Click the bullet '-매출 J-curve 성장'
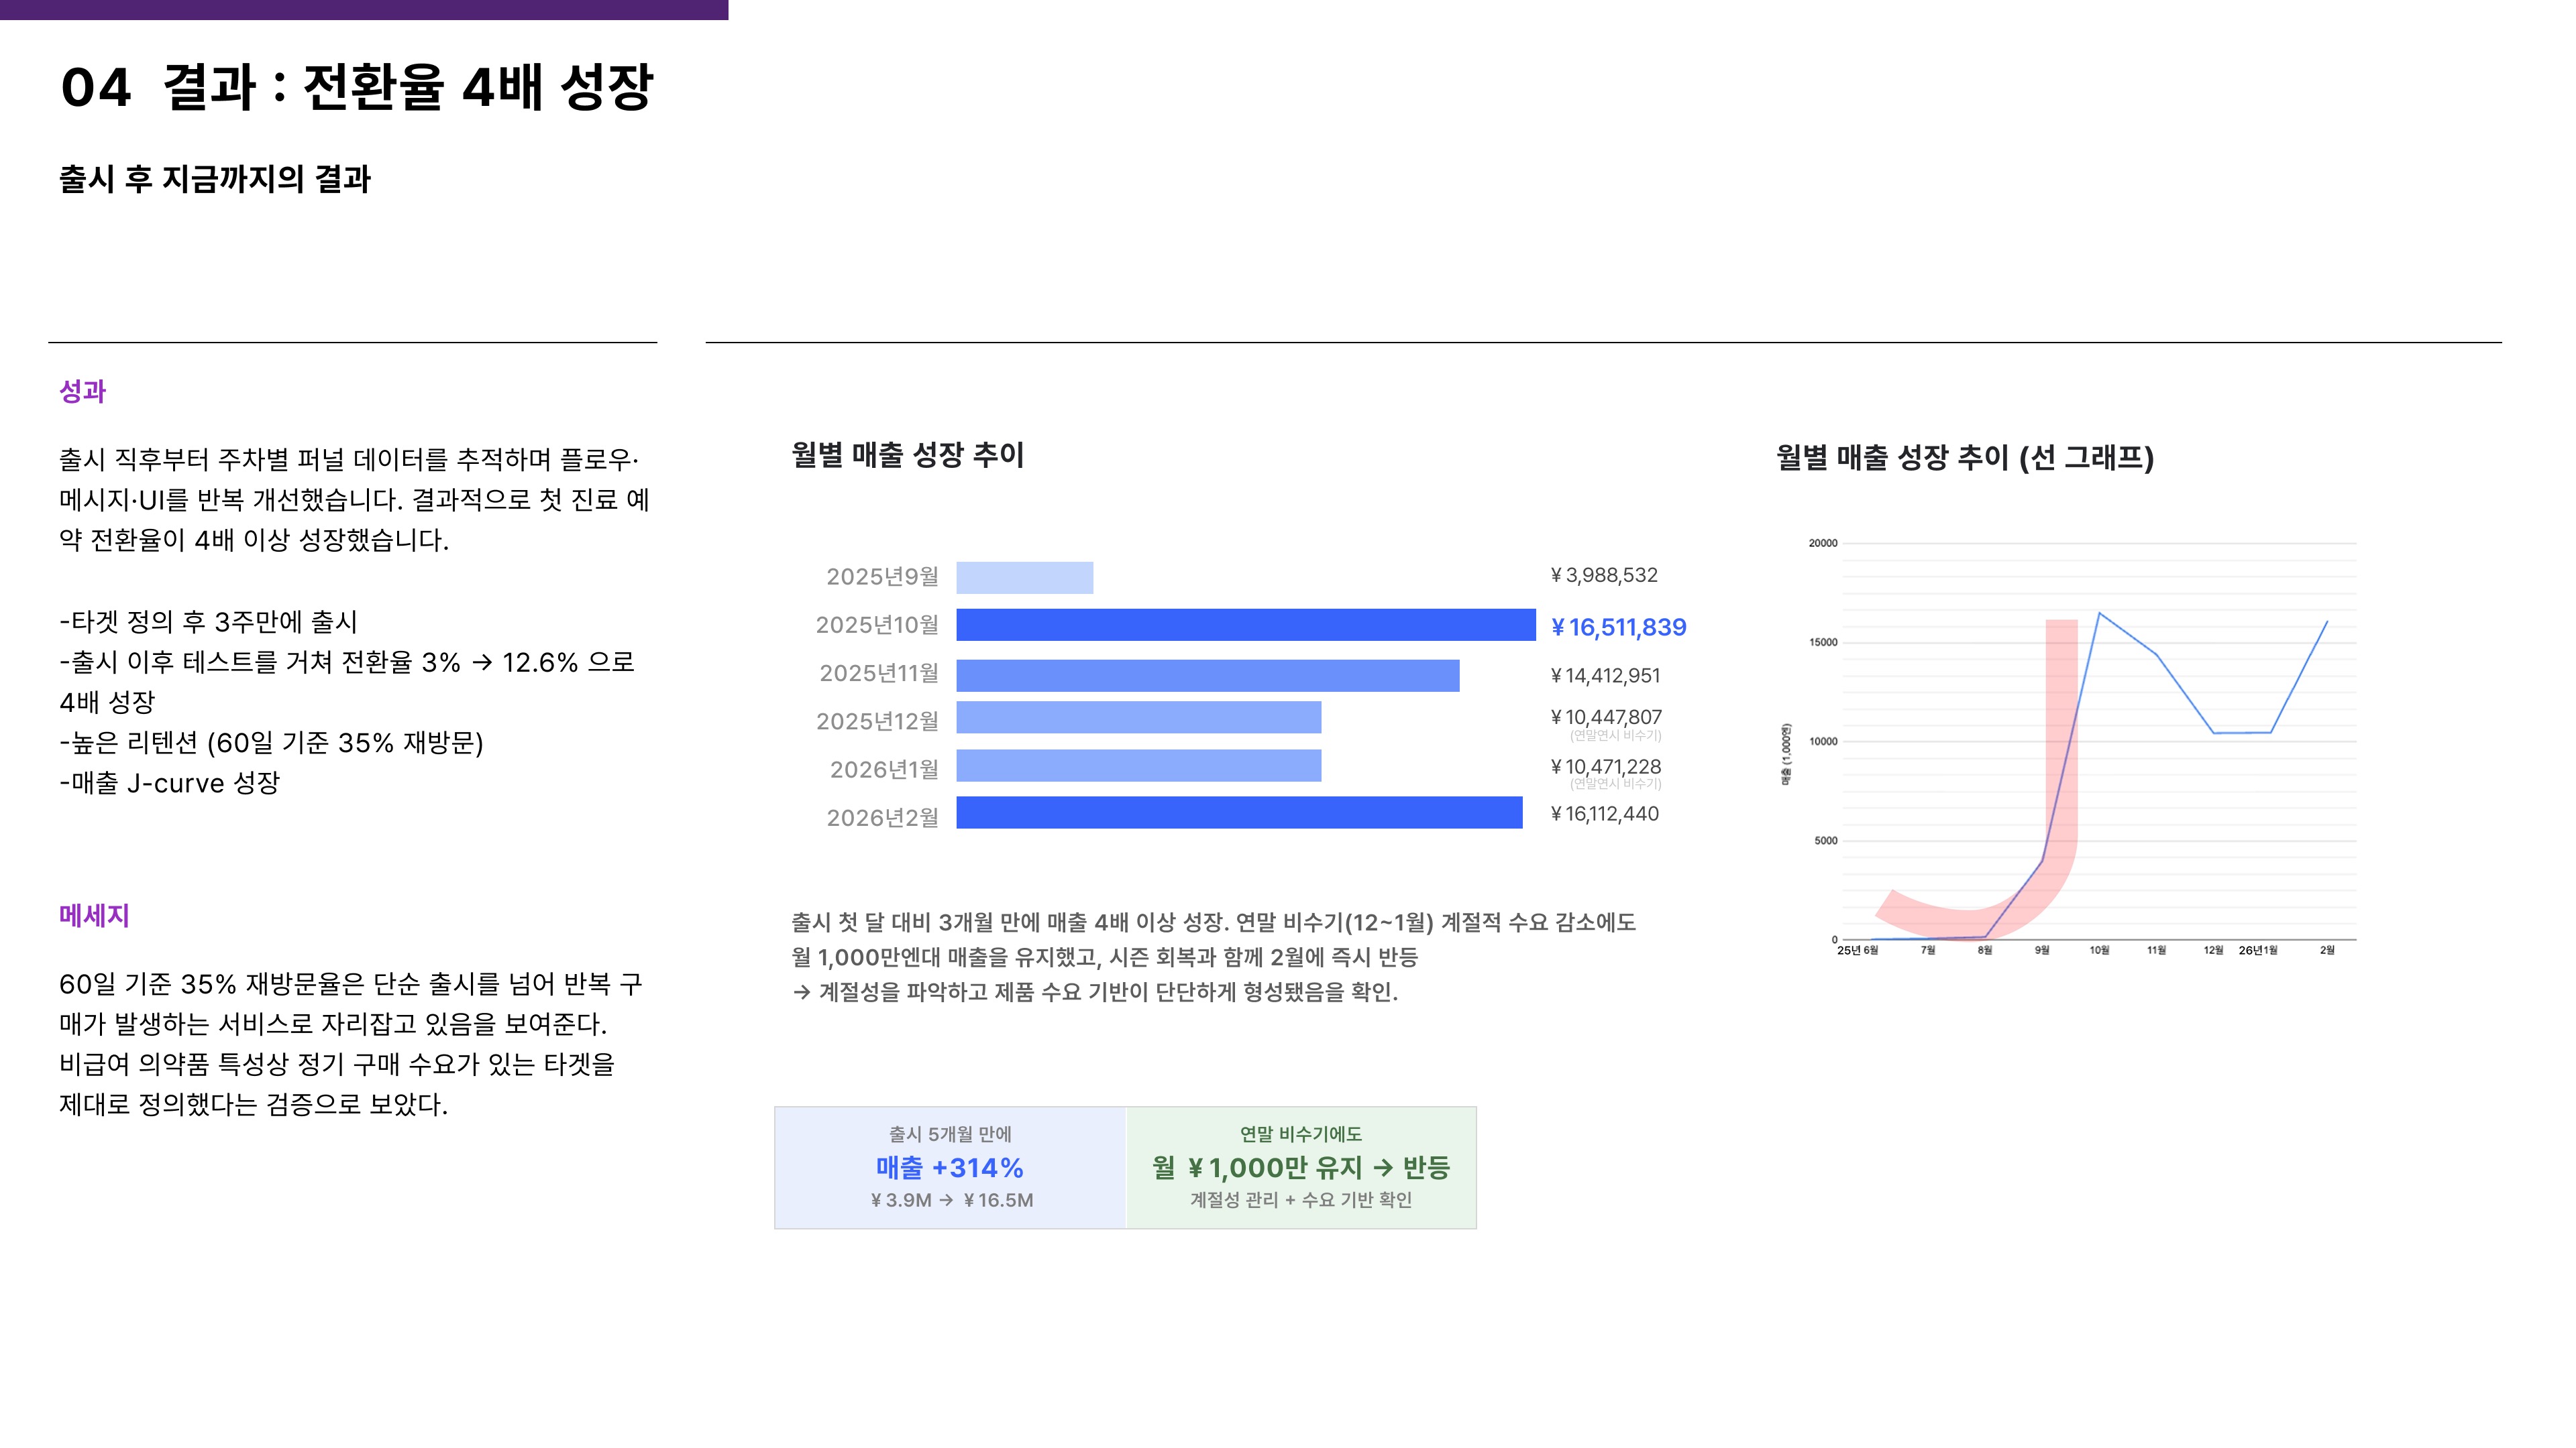Viewport: 2576px width, 1448px height. coord(169,784)
